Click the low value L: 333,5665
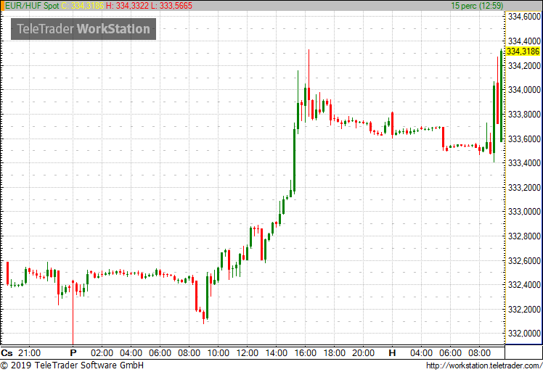This screenshot has height=372, width=543. (x=171, y=6)
